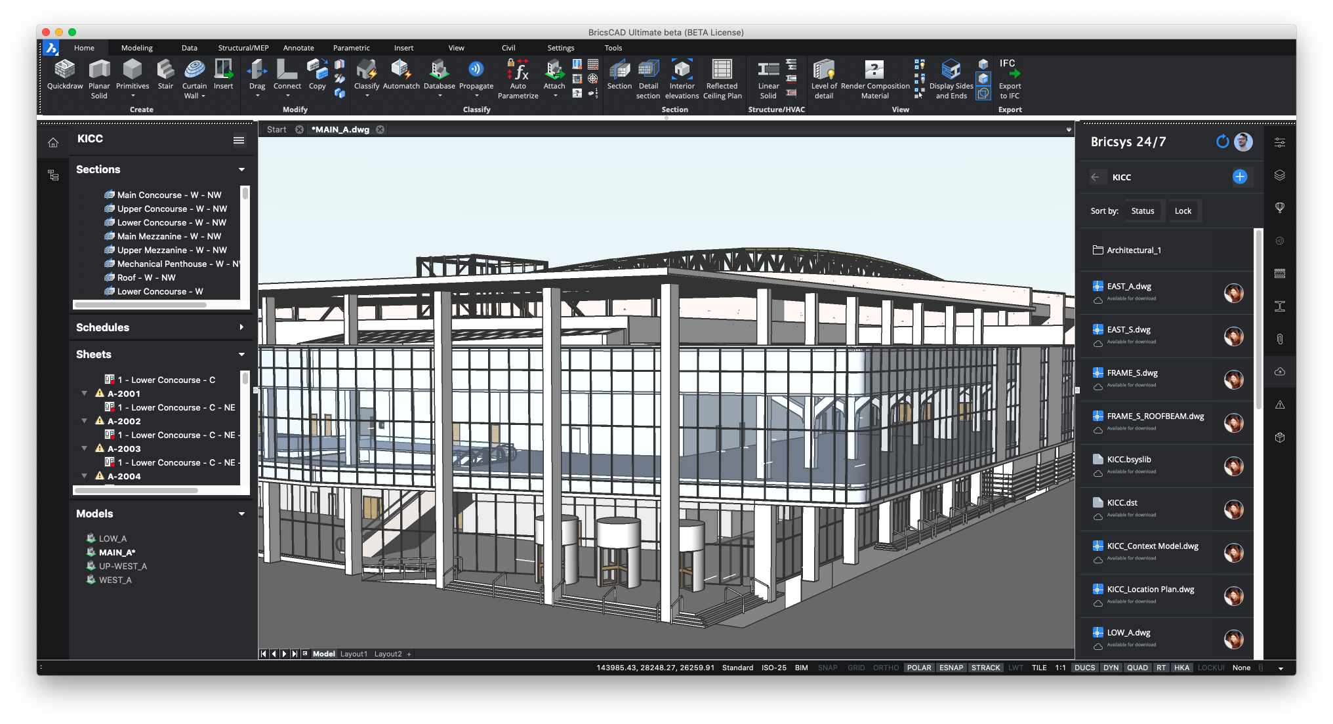The width and height of the screenshot is (1333, 724).
Task: Choose the Connect tool
Action: (x=287, y=79)
